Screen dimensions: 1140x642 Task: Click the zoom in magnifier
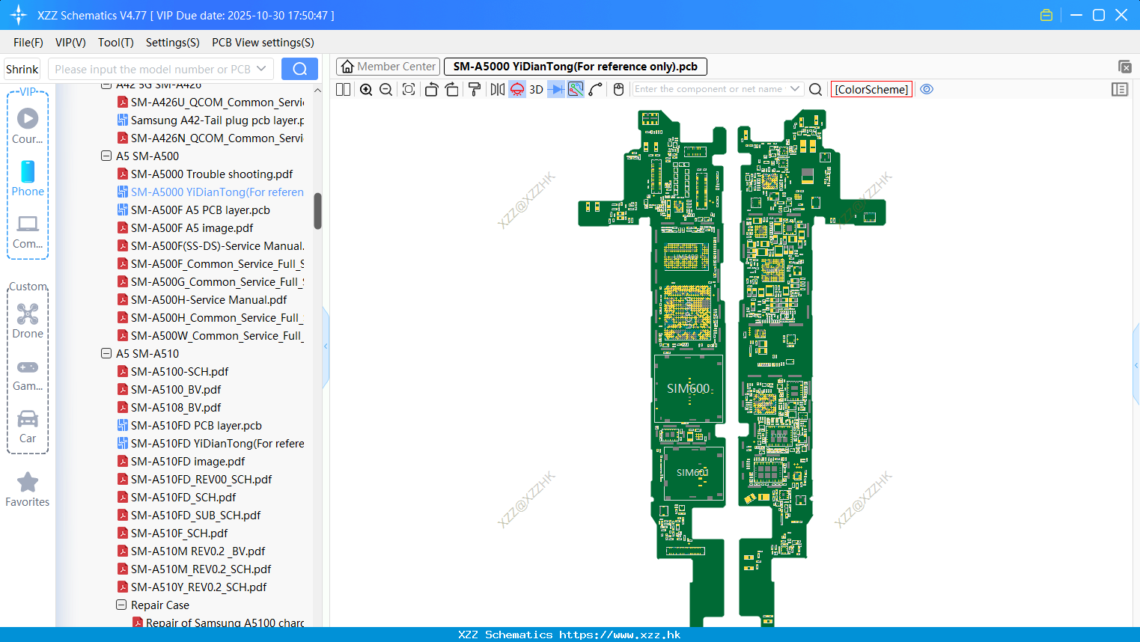(x=366, y=90)
